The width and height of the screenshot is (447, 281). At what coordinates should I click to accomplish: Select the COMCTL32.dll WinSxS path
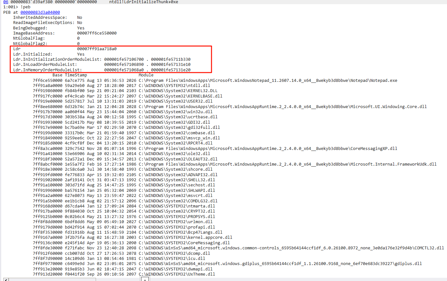pyautogui.click(x=291, y=248)
